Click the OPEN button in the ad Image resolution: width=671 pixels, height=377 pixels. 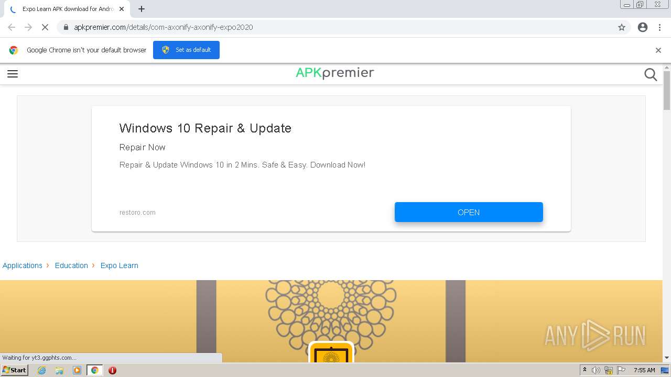(469, 212)
